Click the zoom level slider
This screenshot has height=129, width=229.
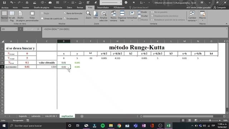pyautogui.click(x=210, y=120)
